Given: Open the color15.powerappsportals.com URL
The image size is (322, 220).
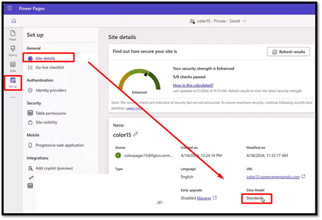Looking at the screenshot, I should tap(272, 177).
